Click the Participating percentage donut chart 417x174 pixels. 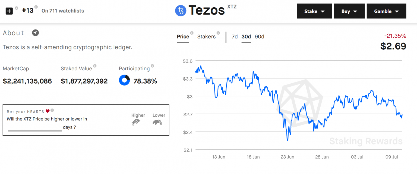(x=124, y=80)
